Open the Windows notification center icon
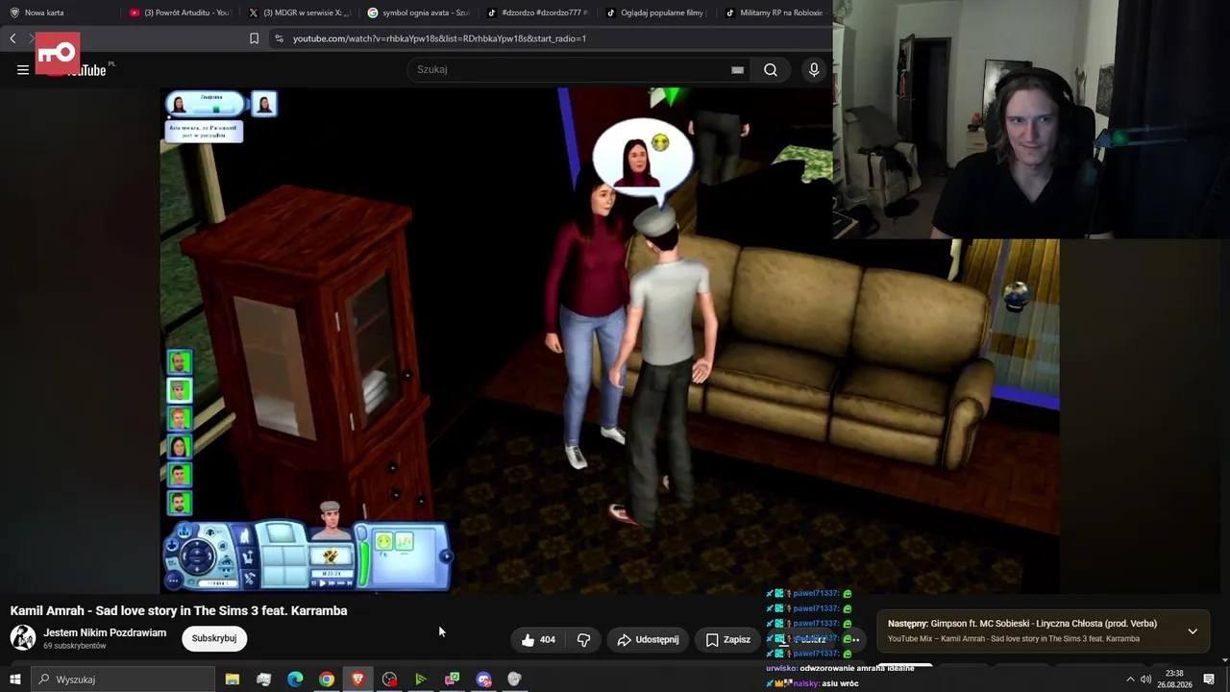This screenshot has width=1230, height=692. pos(1209,680)
